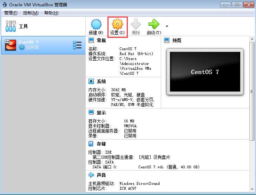Click the 录像 已禁用 value
Screen dimensions: 256x195
[x=130, y=136]
